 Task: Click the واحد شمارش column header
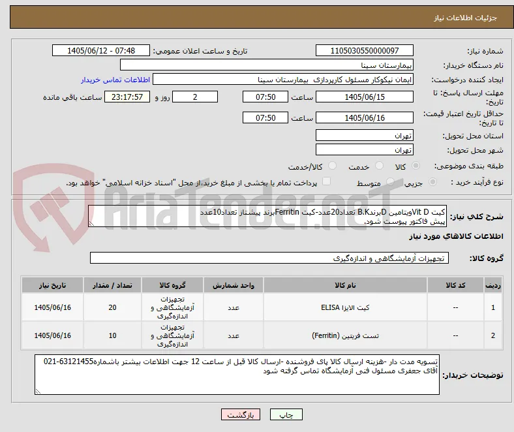click(234, 285)
